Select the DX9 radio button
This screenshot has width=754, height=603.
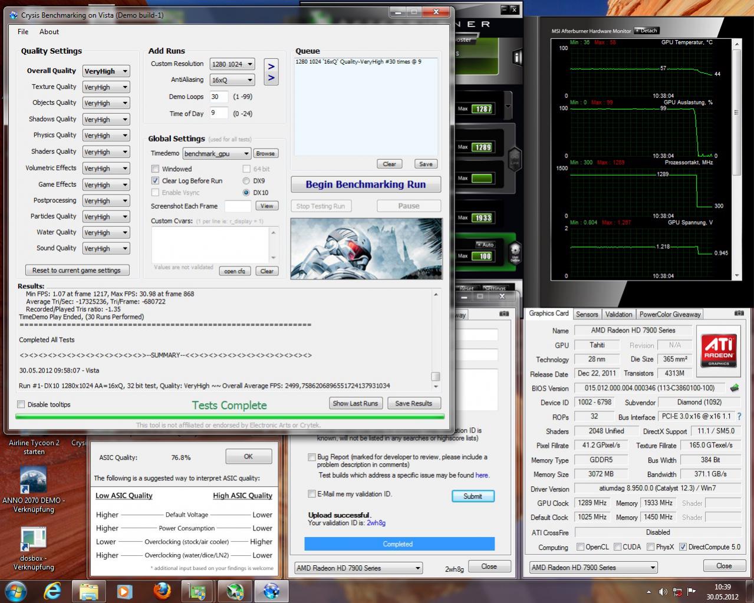[x=246, y=180]
